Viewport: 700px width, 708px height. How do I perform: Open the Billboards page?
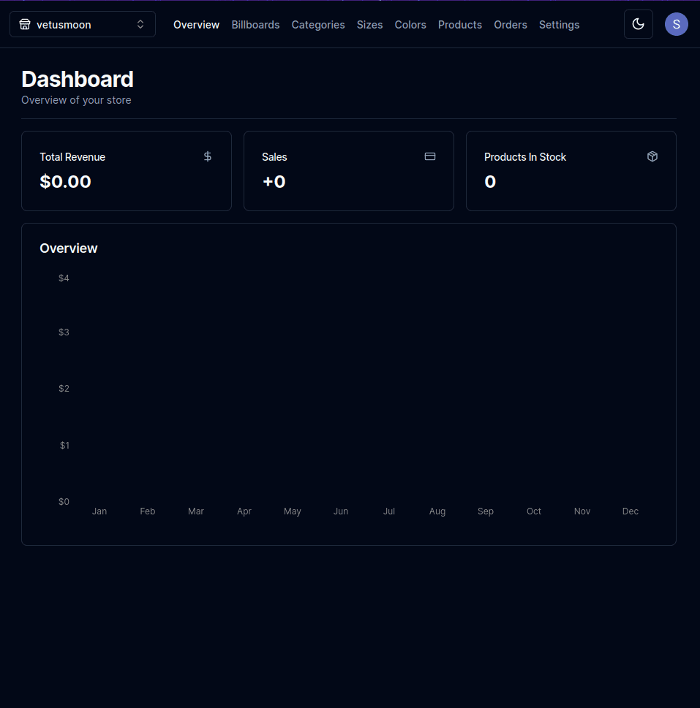[255, 25]
